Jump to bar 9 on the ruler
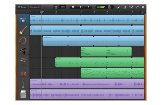This screenshot has width=162, height=105. [133, 12]
